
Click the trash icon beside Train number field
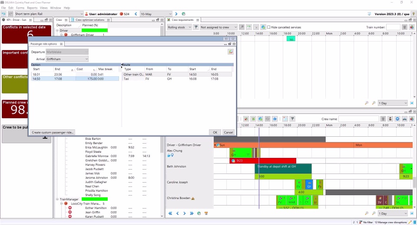point(404,27)
